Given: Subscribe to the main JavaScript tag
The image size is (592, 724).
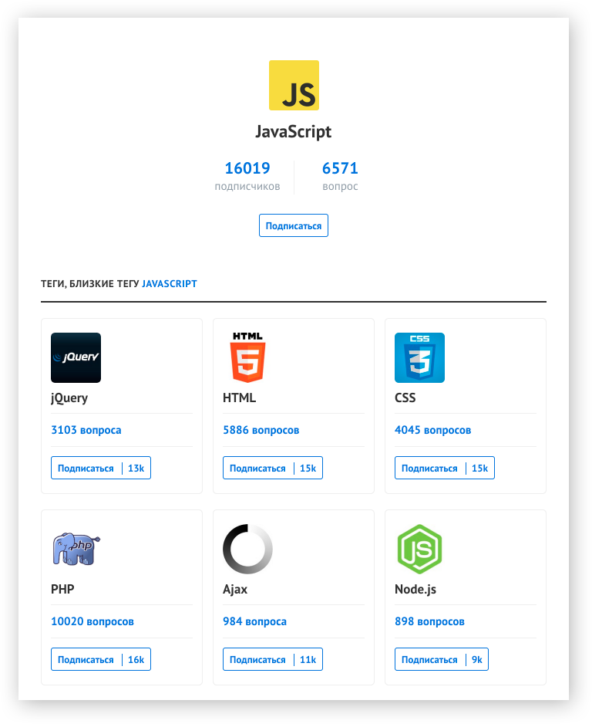Looking at the screenshot, I should [293, 226].
